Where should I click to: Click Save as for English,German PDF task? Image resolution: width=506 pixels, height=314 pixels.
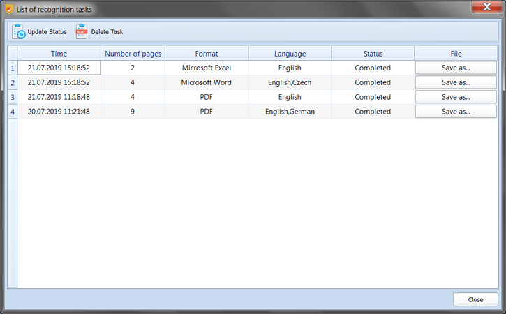click(x=456, y=112)
